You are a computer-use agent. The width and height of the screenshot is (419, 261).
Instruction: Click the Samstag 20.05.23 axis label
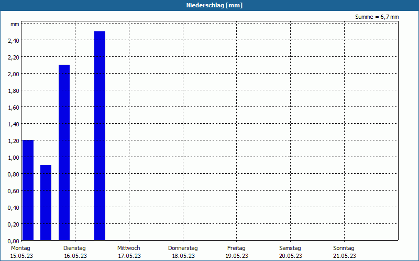pos(291,252)
